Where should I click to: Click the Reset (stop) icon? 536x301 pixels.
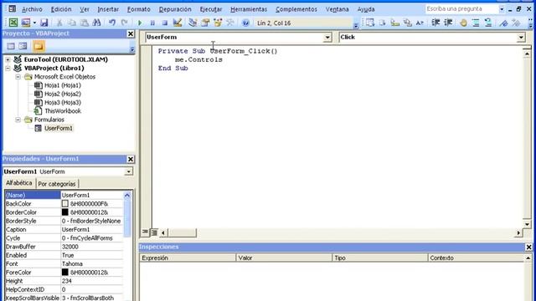[x=165, y=23]
